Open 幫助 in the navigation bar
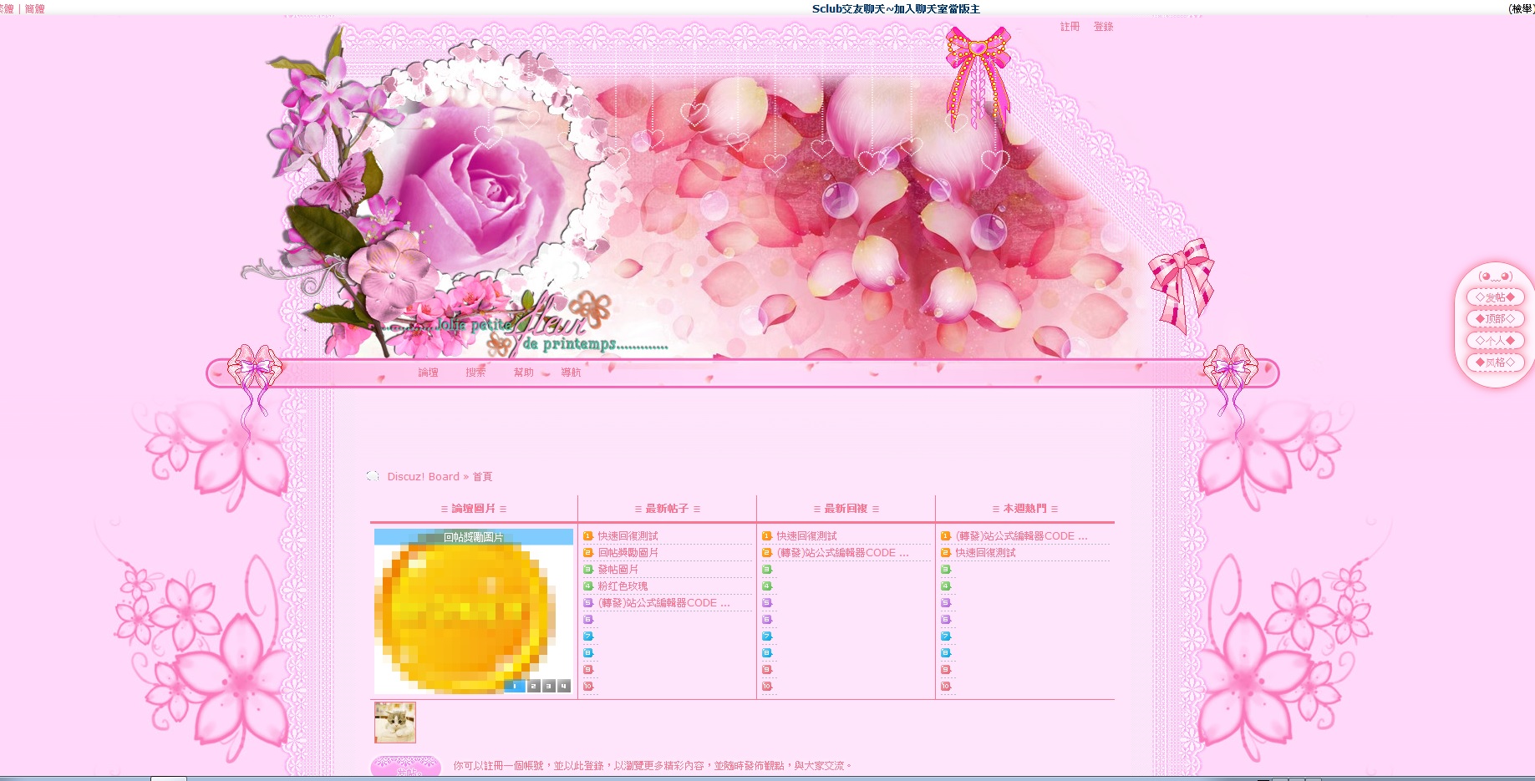Screen dimensions: 1535x781 pos(523,373)
